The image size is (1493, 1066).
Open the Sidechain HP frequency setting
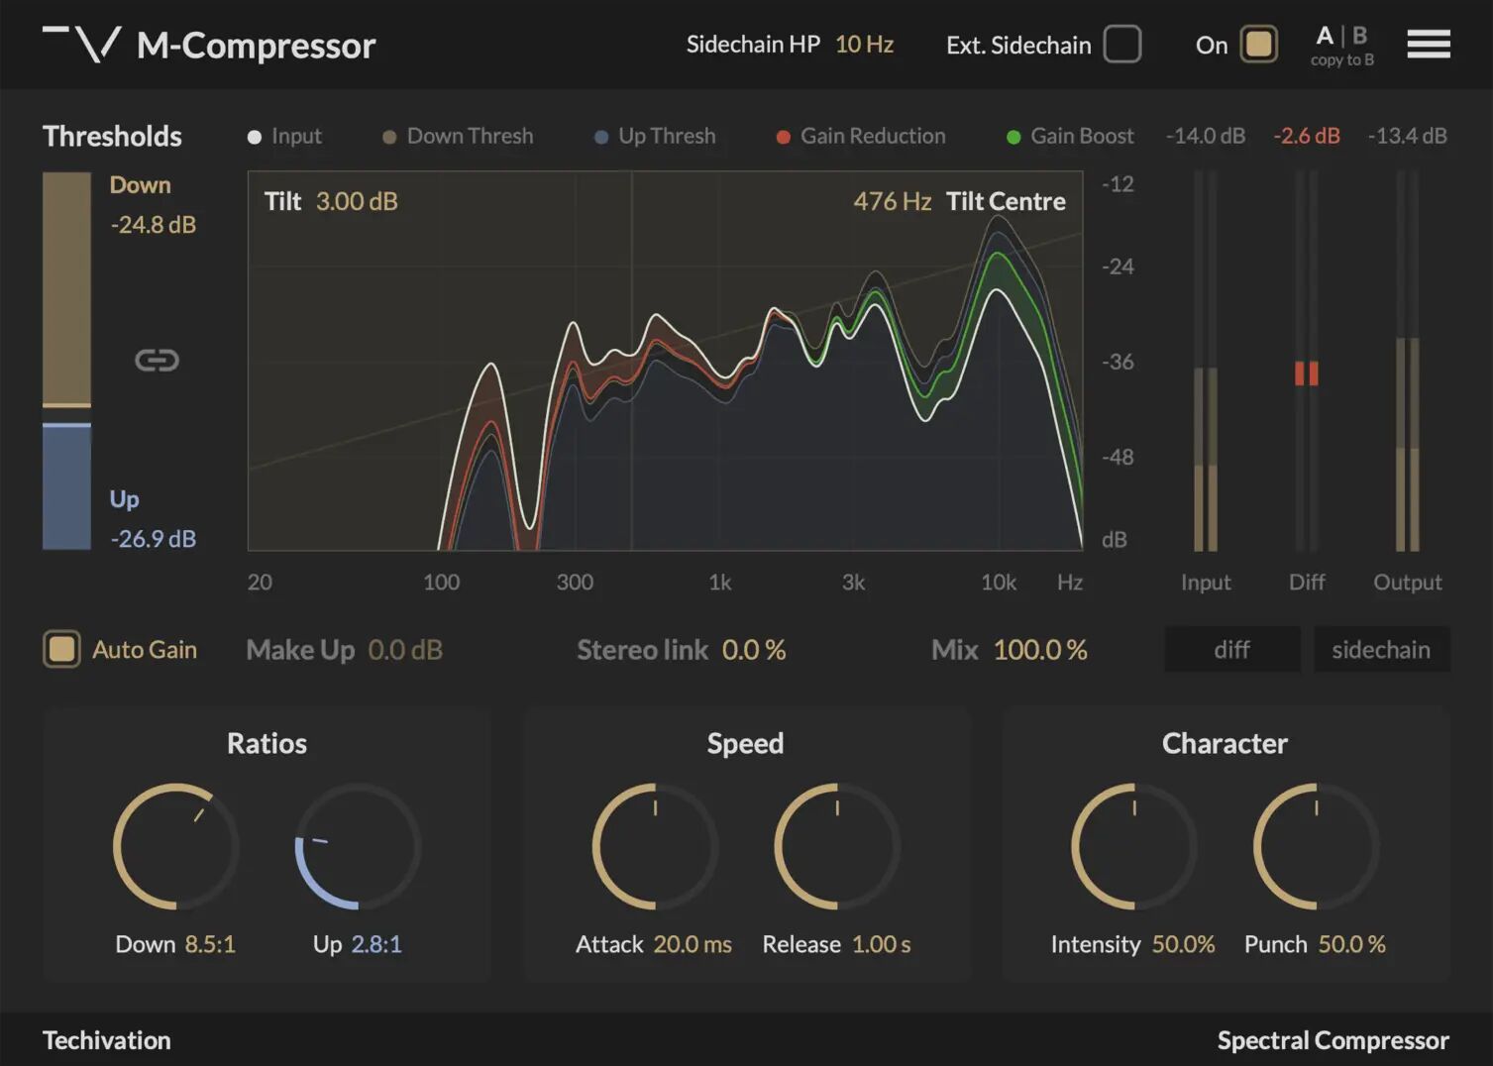864,44
